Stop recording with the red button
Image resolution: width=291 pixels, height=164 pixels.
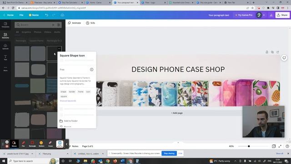pos(7,146)
